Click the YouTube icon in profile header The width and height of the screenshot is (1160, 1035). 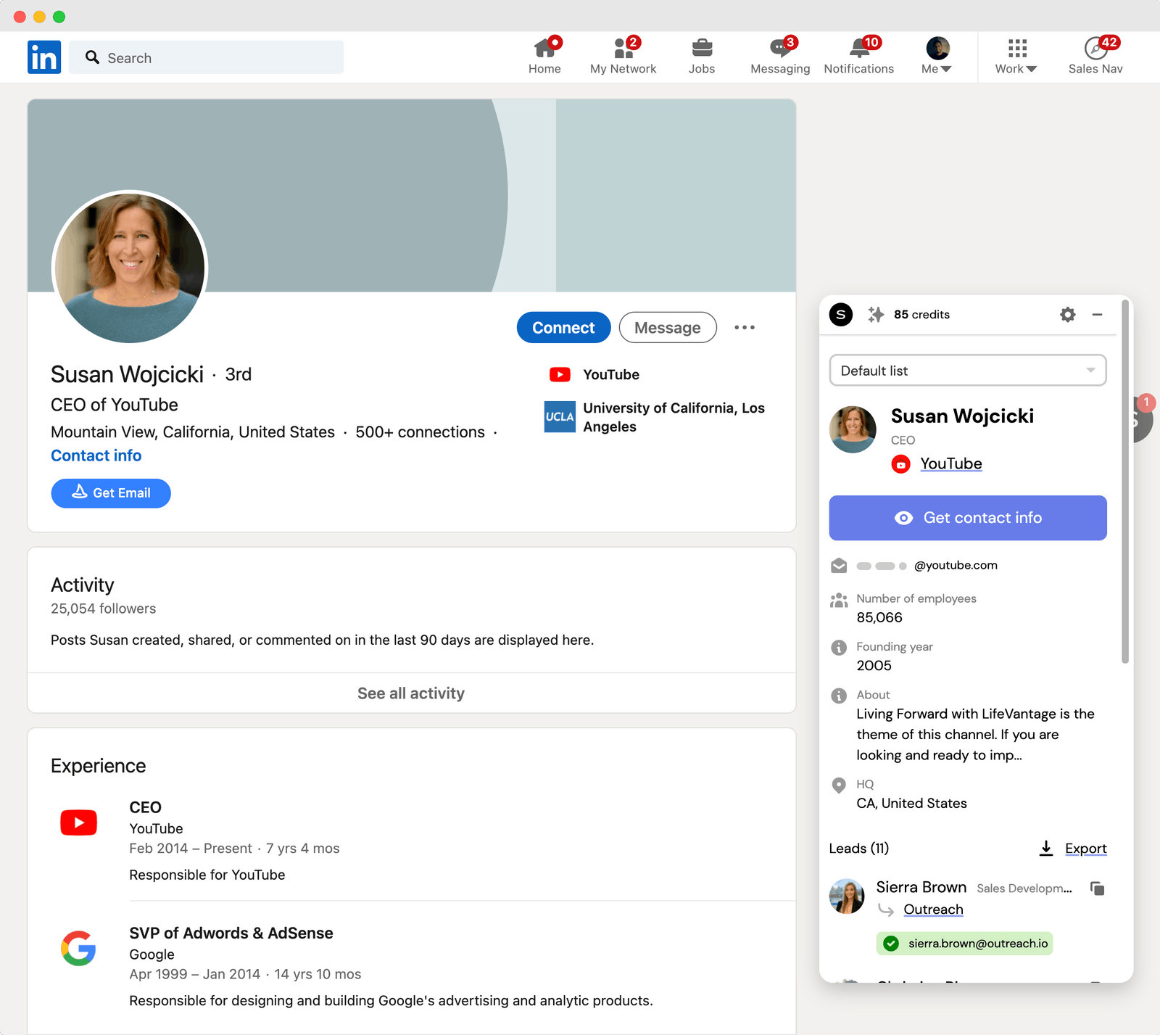(x=560, y=375)
